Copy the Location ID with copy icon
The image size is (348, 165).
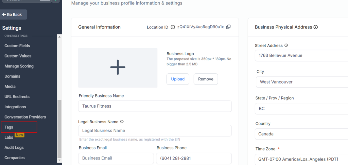(228, 27)
